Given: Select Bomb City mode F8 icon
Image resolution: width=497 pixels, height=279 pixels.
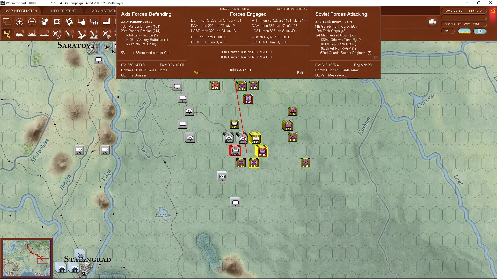Looking at the screenshot, I should click(x=94, y=34).
